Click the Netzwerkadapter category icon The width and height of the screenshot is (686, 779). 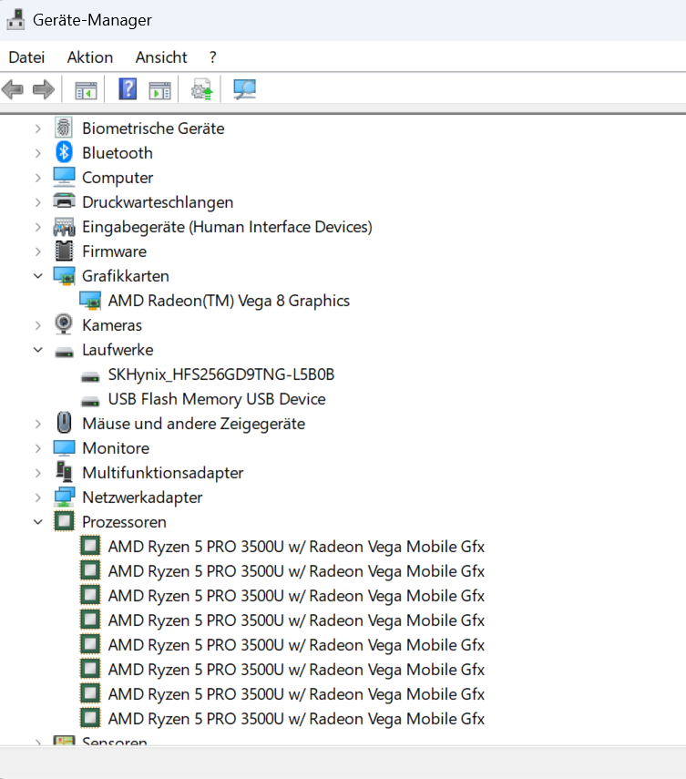tap(64, 497)
